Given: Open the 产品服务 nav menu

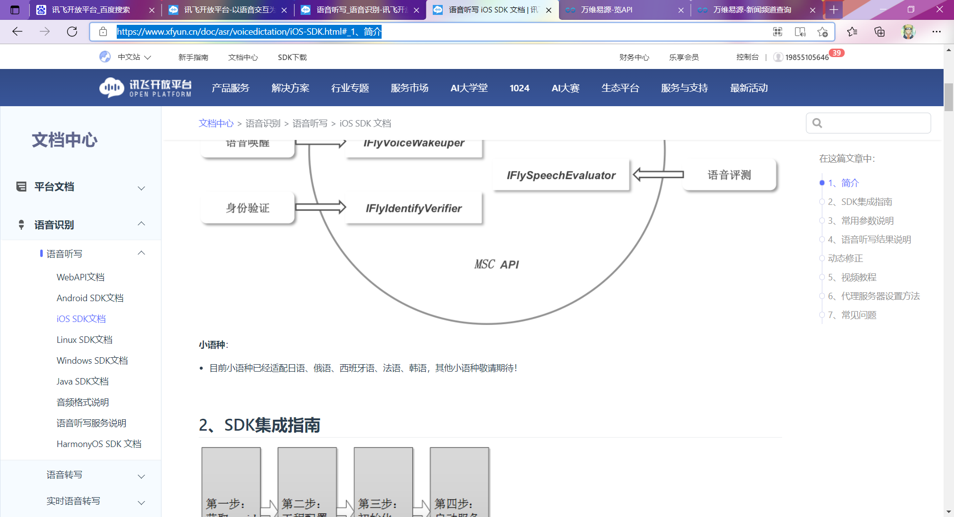Looking at the screenshot, I should click(x=231, y=88).
